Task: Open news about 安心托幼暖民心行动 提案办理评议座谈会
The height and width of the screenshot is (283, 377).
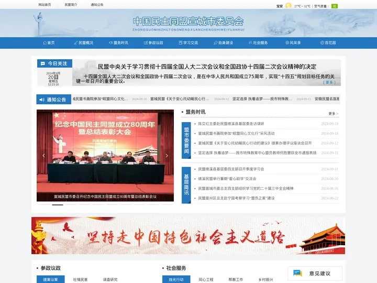Action: tap(254, 143)
